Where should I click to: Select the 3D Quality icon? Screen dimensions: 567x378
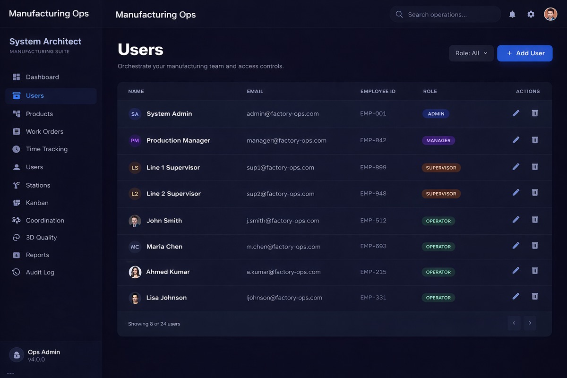[17, 237]
